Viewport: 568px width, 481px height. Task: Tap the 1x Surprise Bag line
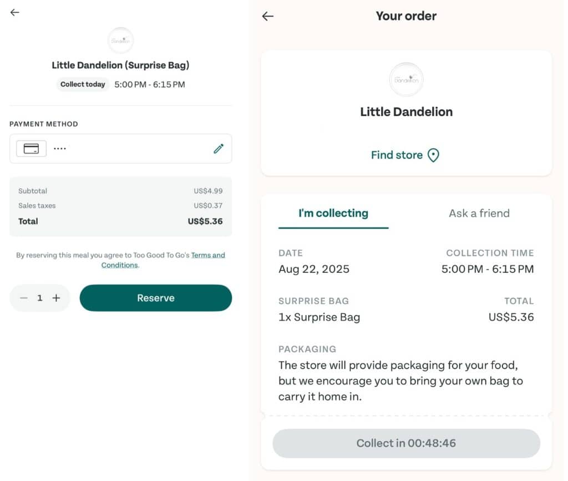tap(319, 317)
